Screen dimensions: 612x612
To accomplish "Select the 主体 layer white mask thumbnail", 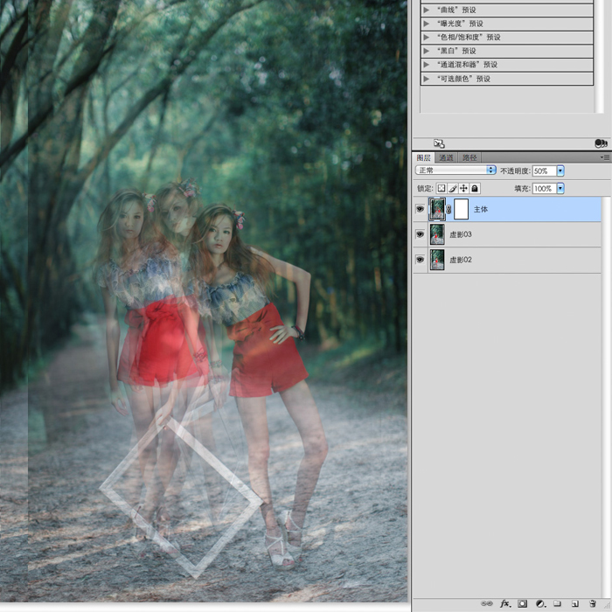I will [461, 209].
